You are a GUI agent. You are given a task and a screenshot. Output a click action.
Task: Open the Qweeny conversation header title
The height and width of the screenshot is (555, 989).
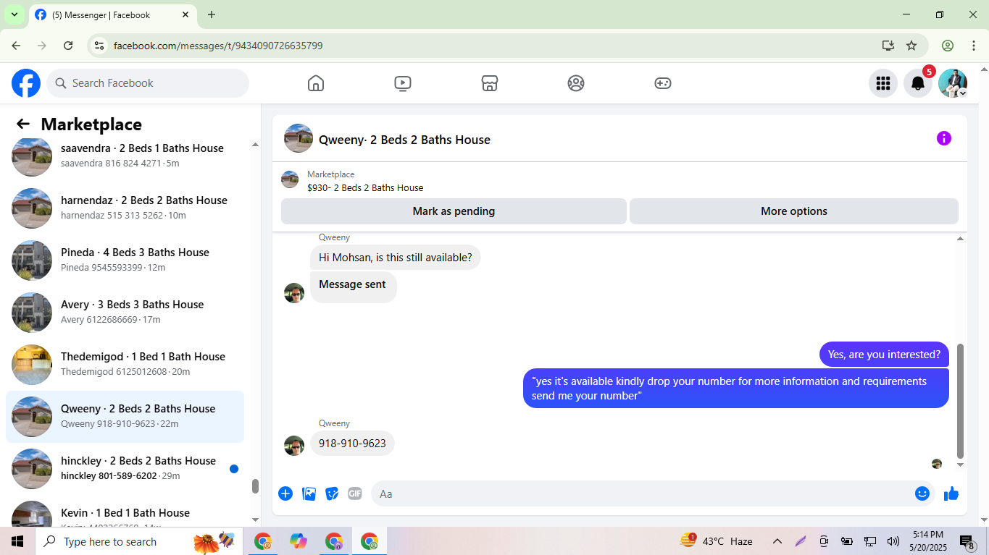(404, 140)
